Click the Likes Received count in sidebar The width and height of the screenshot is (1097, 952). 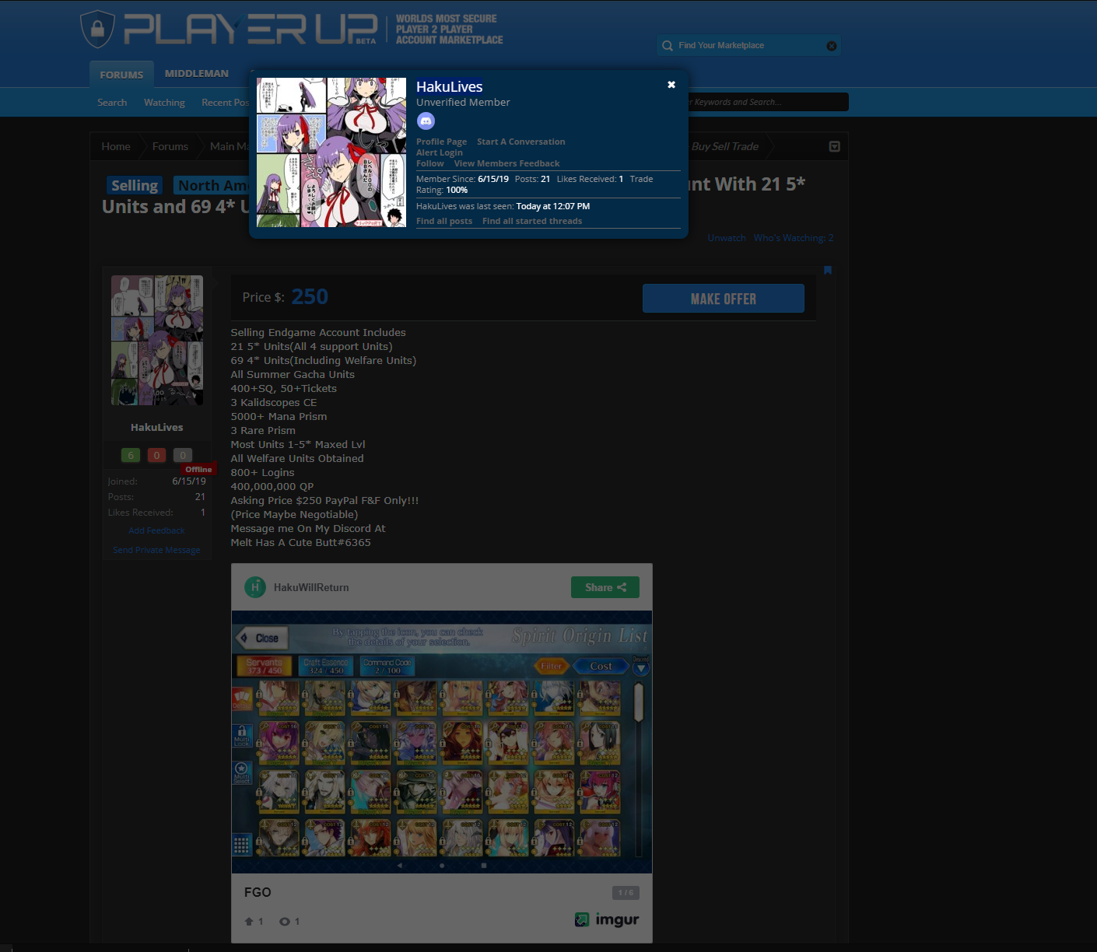click(203, 513)
